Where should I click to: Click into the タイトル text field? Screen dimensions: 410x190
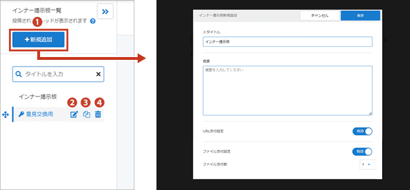pyautogui.click(x=287, y=41)
